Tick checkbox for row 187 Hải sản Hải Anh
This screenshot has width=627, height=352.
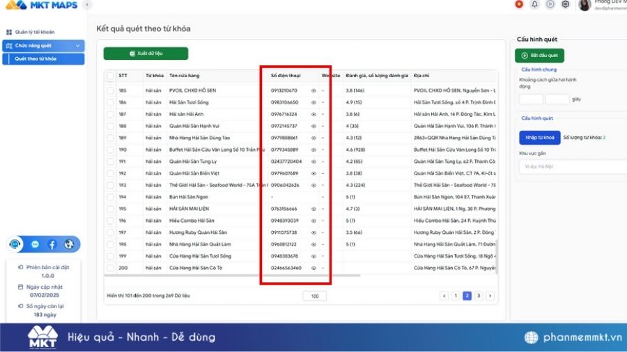(110, 114)
